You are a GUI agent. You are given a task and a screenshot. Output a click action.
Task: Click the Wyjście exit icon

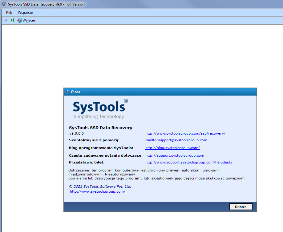(19, 20)
